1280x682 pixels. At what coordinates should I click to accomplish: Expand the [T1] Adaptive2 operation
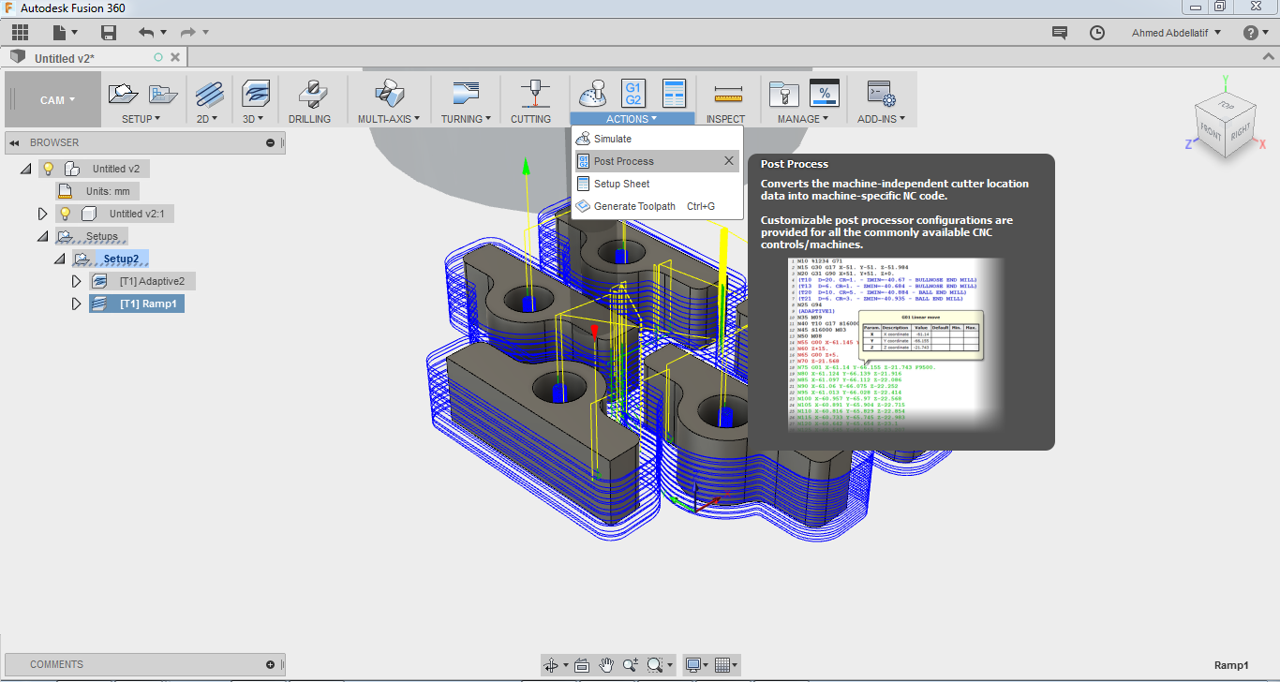(77, 281)
